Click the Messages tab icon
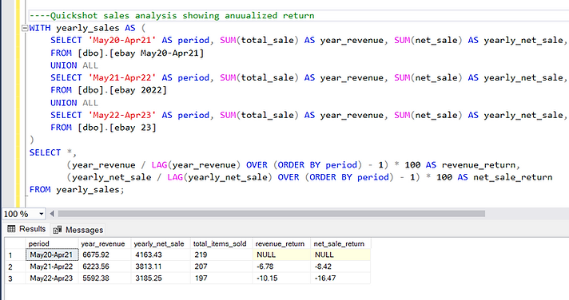This screenshot has width=569, height=300. click(x=57, y=230)
